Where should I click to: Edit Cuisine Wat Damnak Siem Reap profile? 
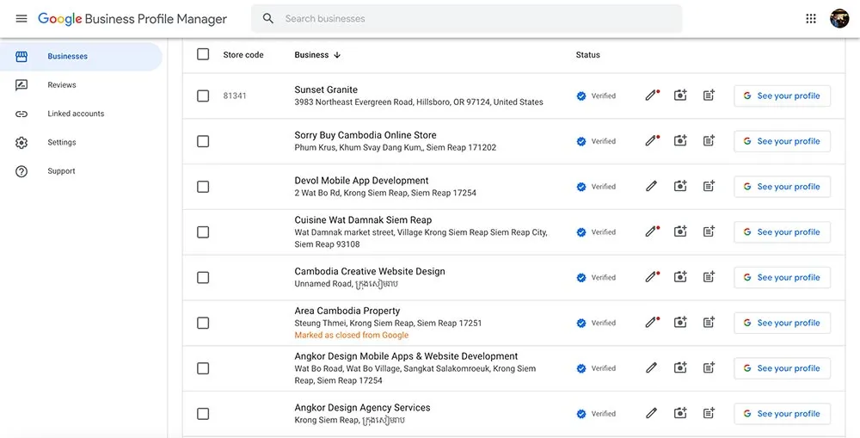tap(652, 232)
